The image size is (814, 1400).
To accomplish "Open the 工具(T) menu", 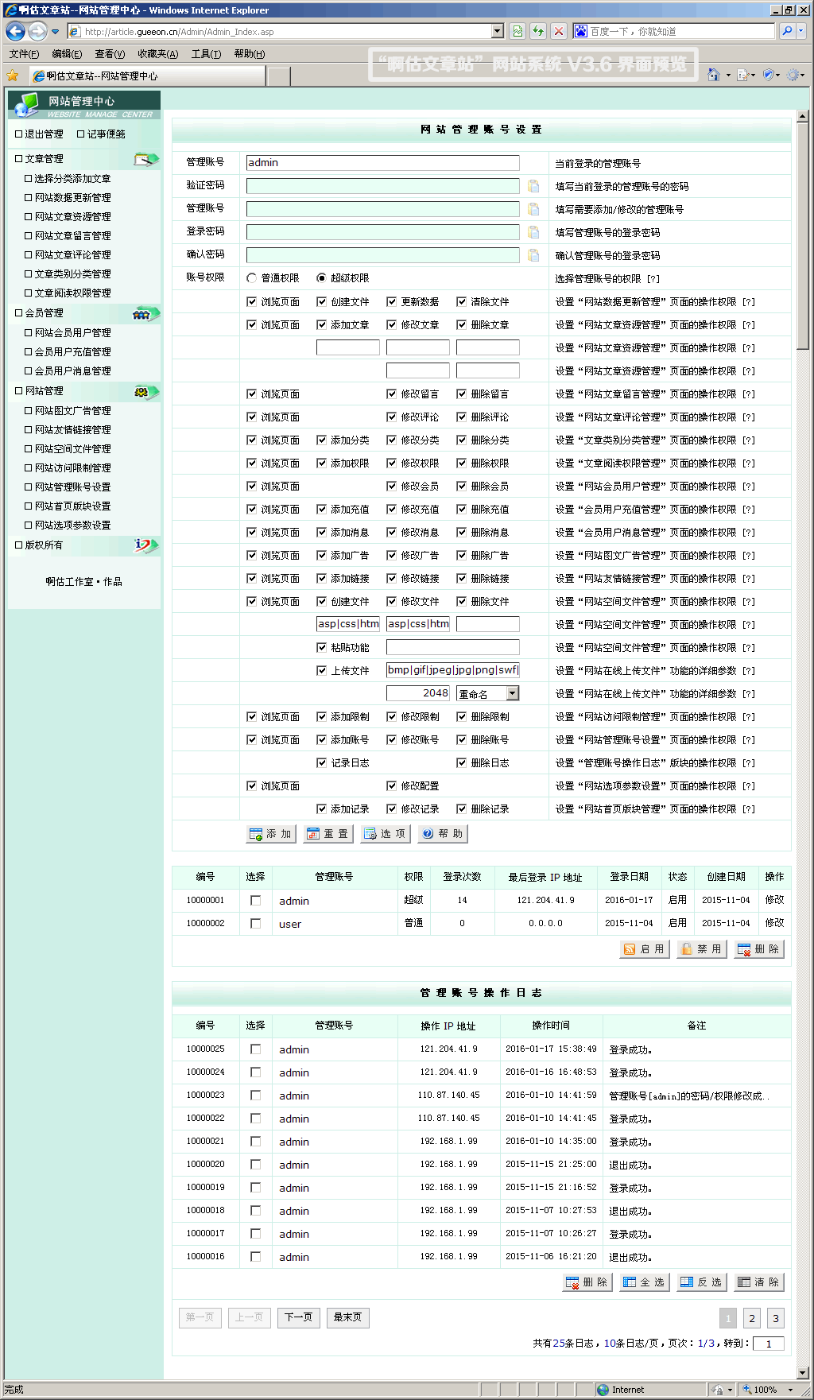I will point(206,54).
